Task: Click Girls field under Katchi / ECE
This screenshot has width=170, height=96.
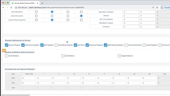Action: [29, 83]
